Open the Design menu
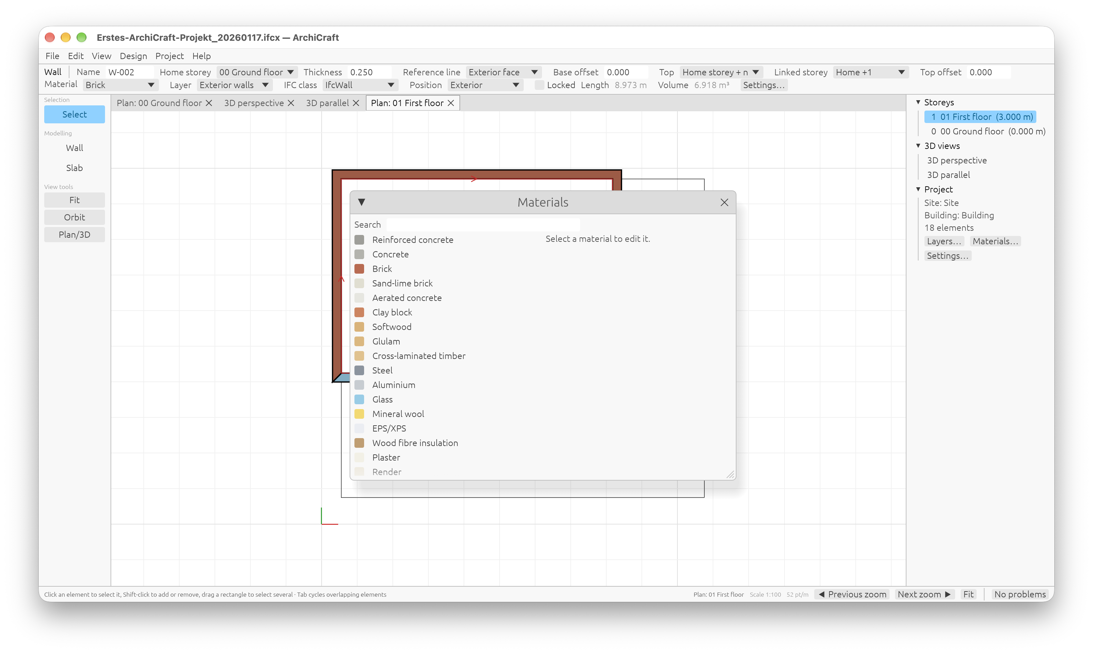1093x653 pixels. (133, 56)
